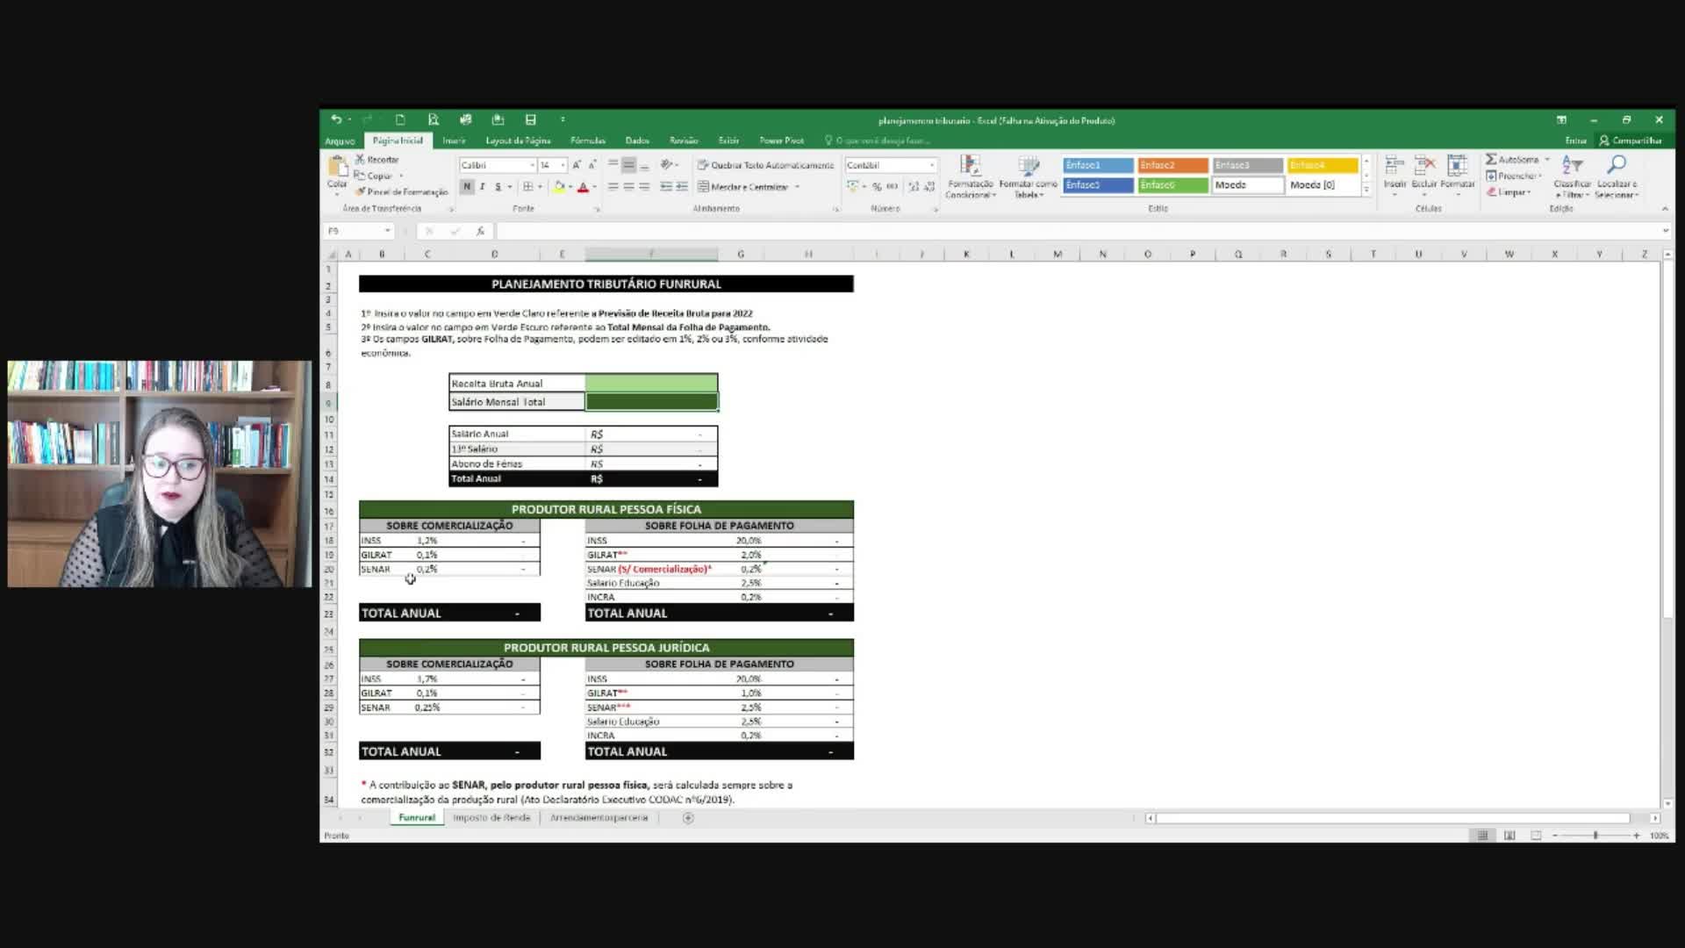Apply the Ênfase2 orange cell style
This screenshot has width=1685, height=948.
coord(1172,165)
